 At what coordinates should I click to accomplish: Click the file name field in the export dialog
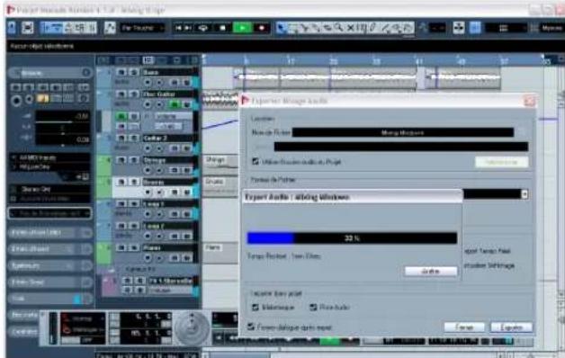coord(403,132)
